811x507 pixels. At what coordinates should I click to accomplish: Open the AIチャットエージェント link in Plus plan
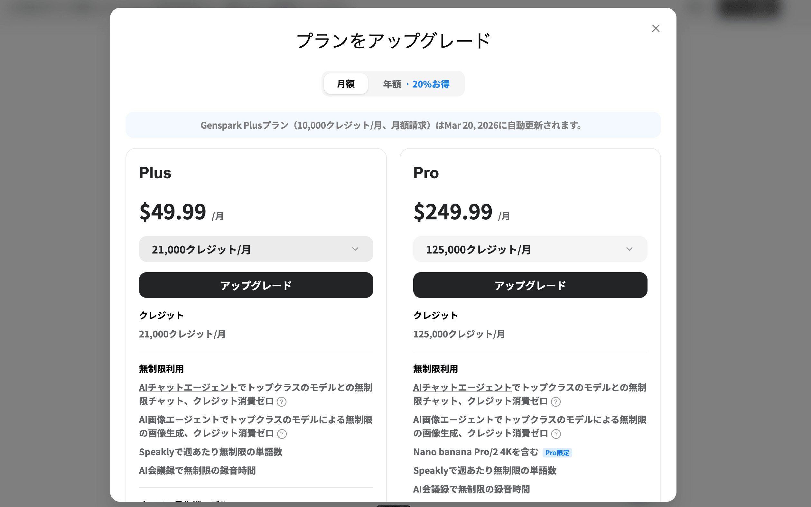188,388
